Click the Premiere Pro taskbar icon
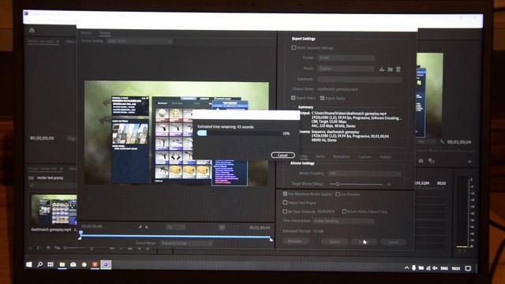 coord(106,264)
